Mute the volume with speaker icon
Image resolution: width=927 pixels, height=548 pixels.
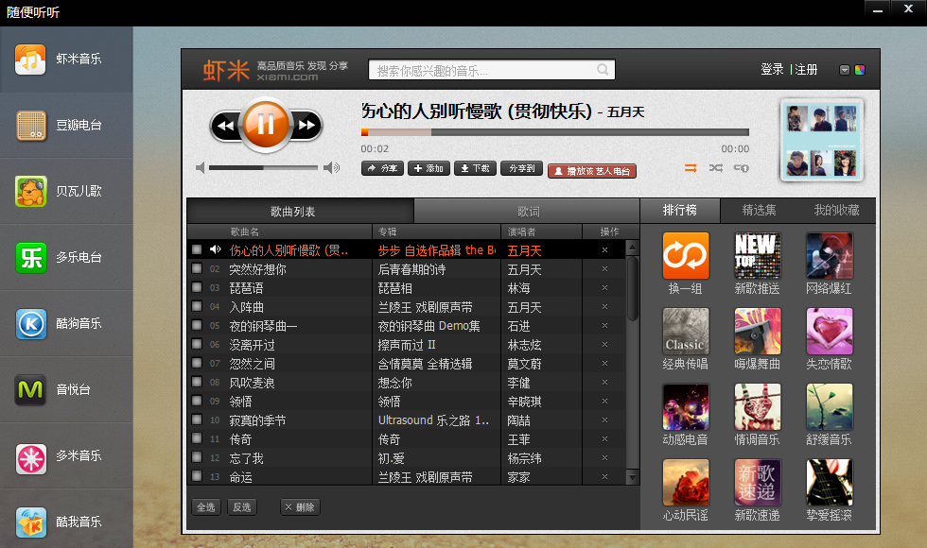[x=201, y=168]
